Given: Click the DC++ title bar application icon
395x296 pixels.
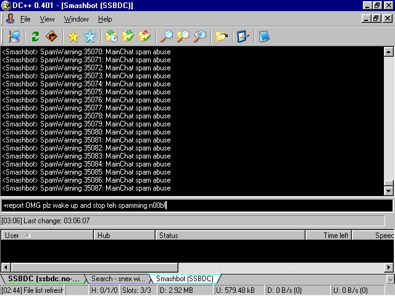Looking at the screenshot, I should tap(6, 6).
